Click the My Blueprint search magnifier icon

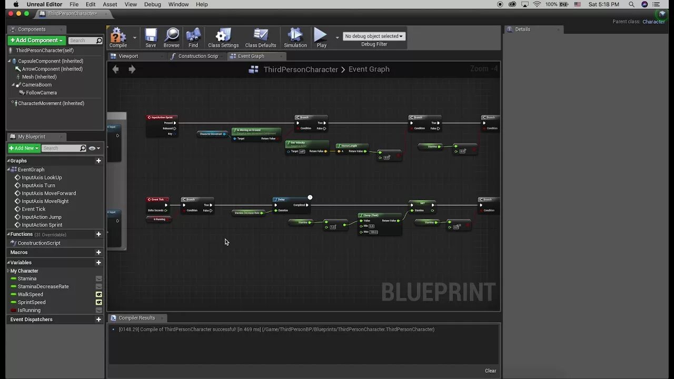click(83, 148)
